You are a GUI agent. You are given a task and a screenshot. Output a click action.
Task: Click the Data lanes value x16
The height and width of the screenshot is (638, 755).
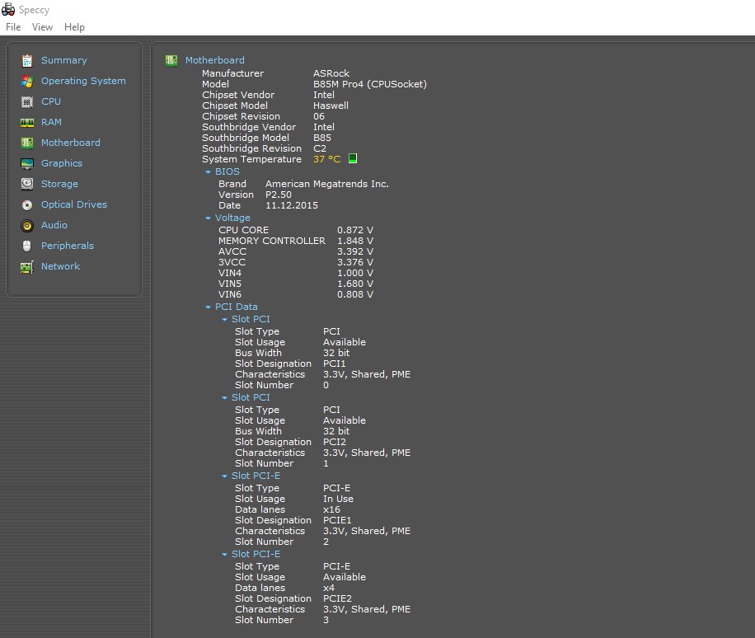tap(331, 509)
